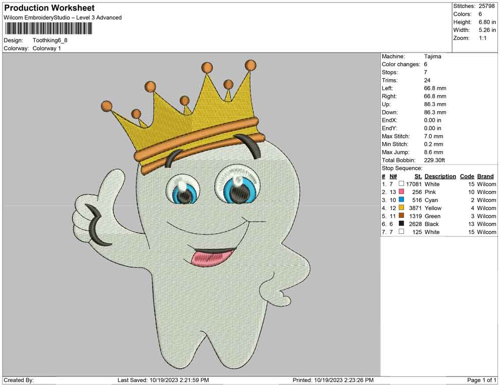The width and height of the screenshot is (500, 385).
Task: Click the yellow color swatch in the stop sequence
Action: pos(402,208)
